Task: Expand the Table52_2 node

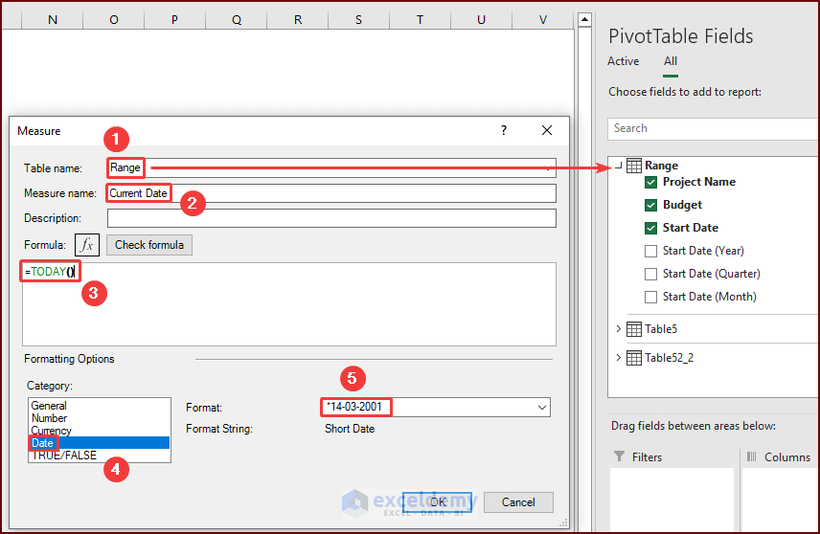Action: pos(619,357)
